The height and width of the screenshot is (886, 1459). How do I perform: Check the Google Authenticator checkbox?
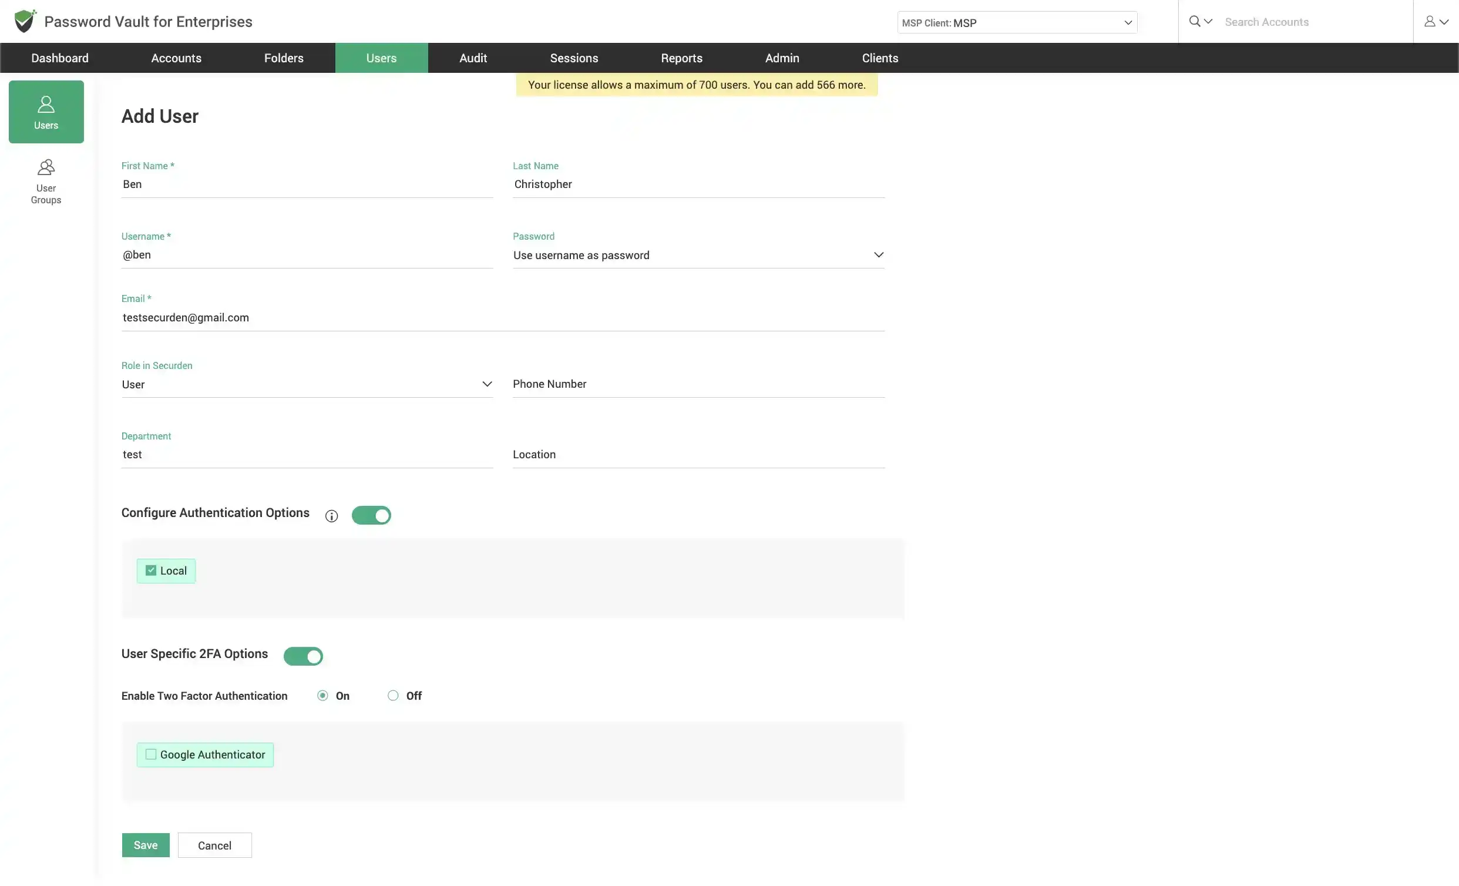tap(151, 754)
